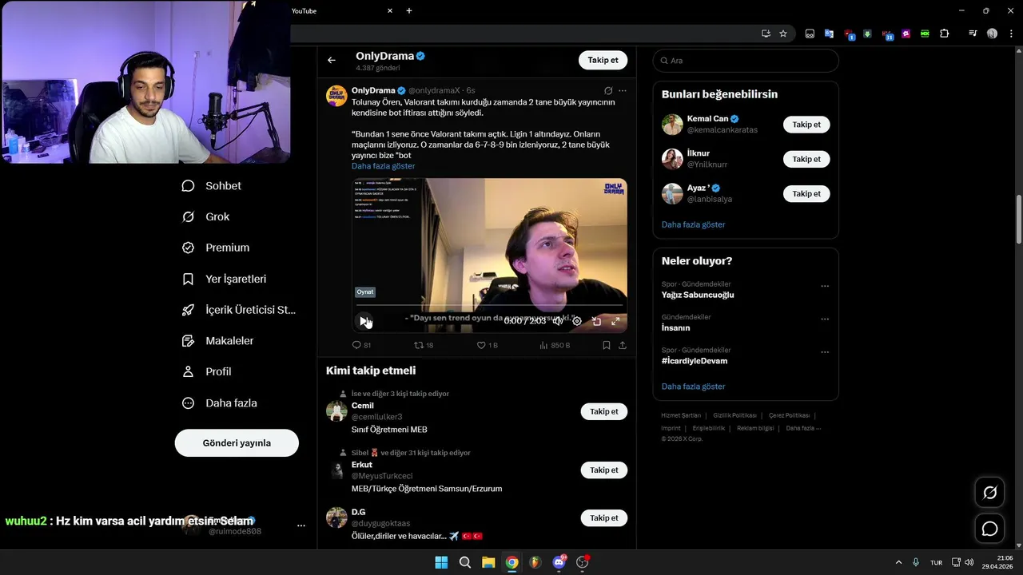1023x575 pixels.
Task: Open Profil in the sidebar
Action: point(207,371)
